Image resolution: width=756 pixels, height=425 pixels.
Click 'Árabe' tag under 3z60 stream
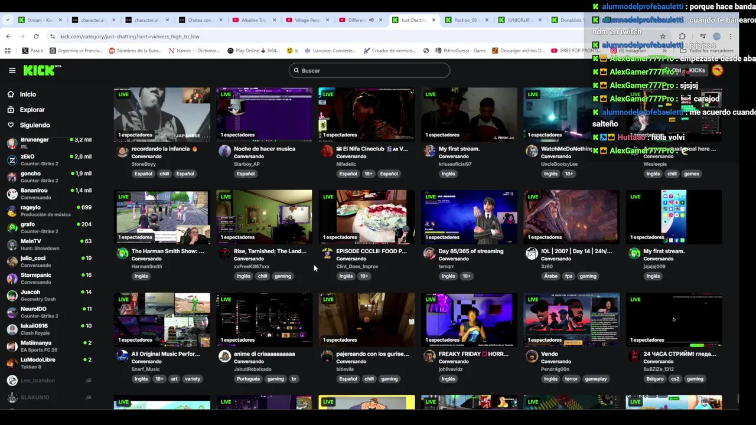click(550, 276)
